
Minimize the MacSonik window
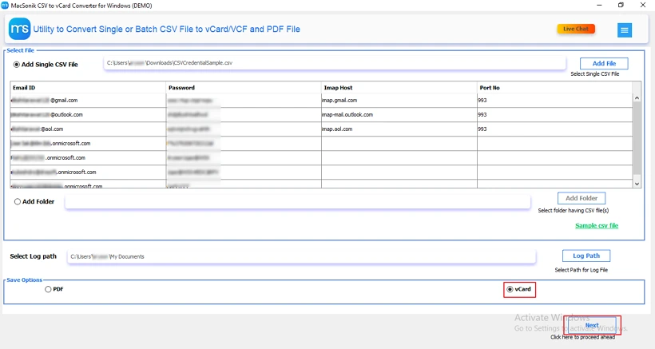point(599,5)
